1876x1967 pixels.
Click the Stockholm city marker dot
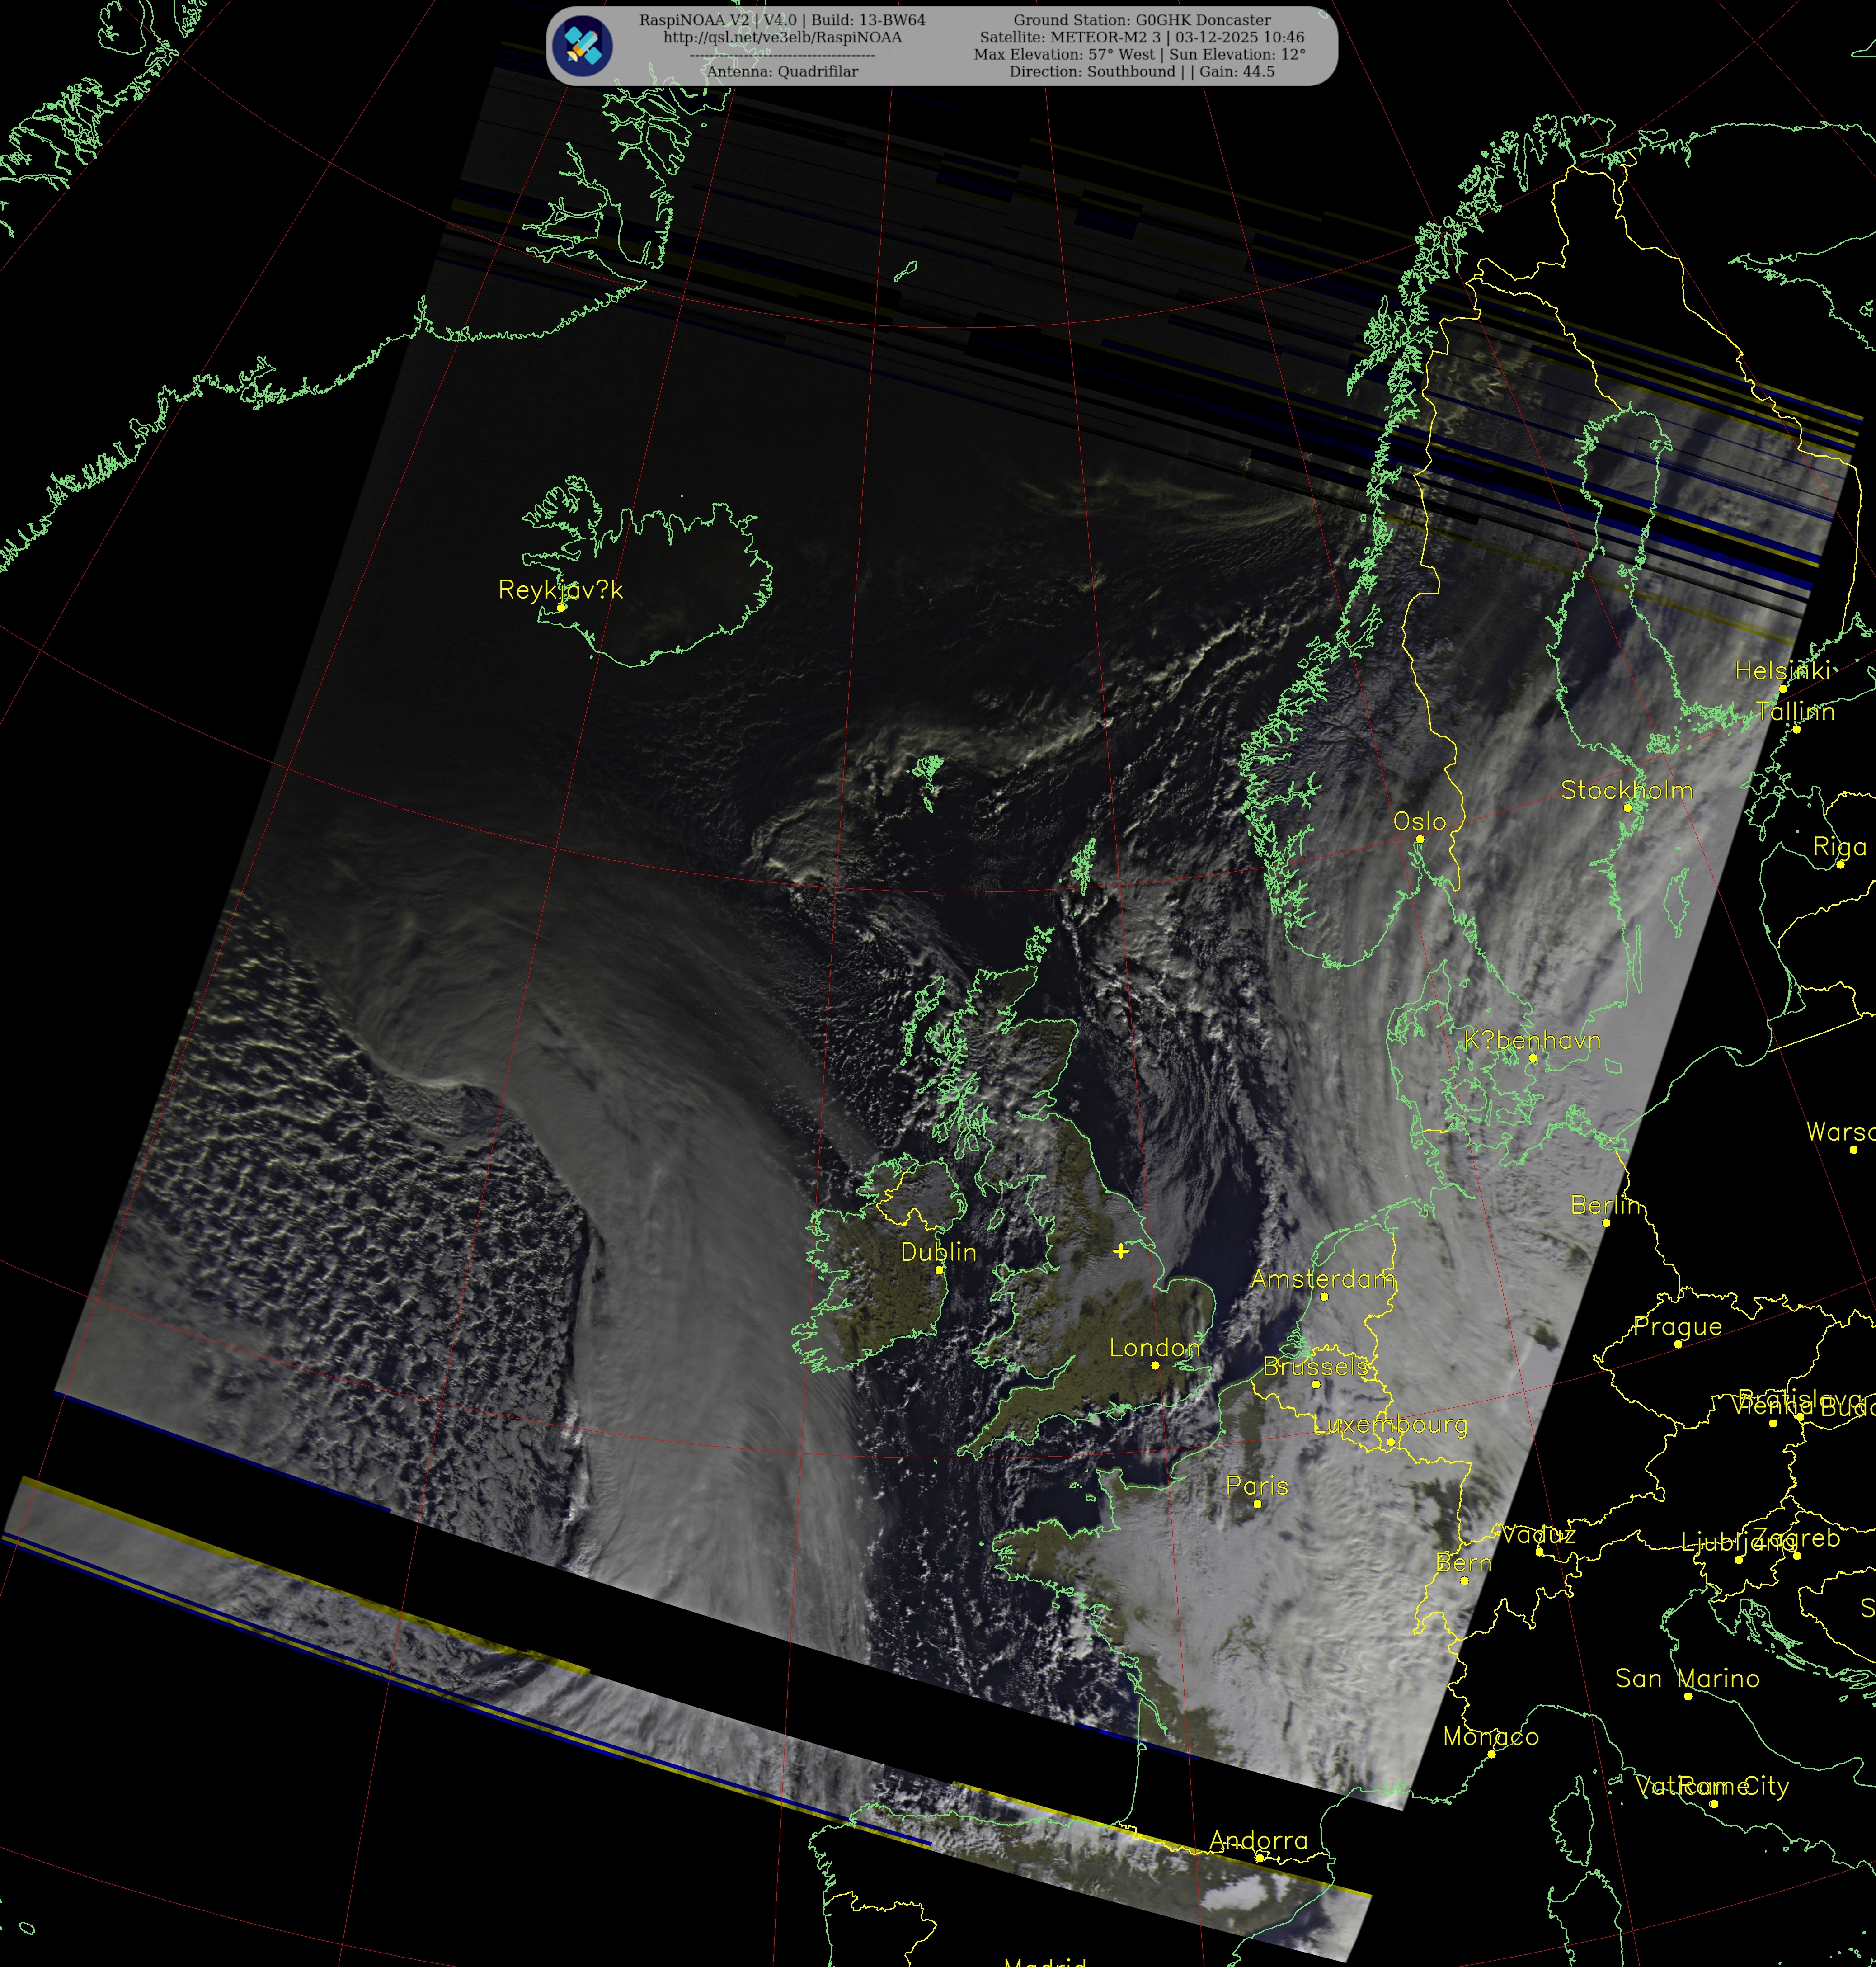coord(1627,807)
